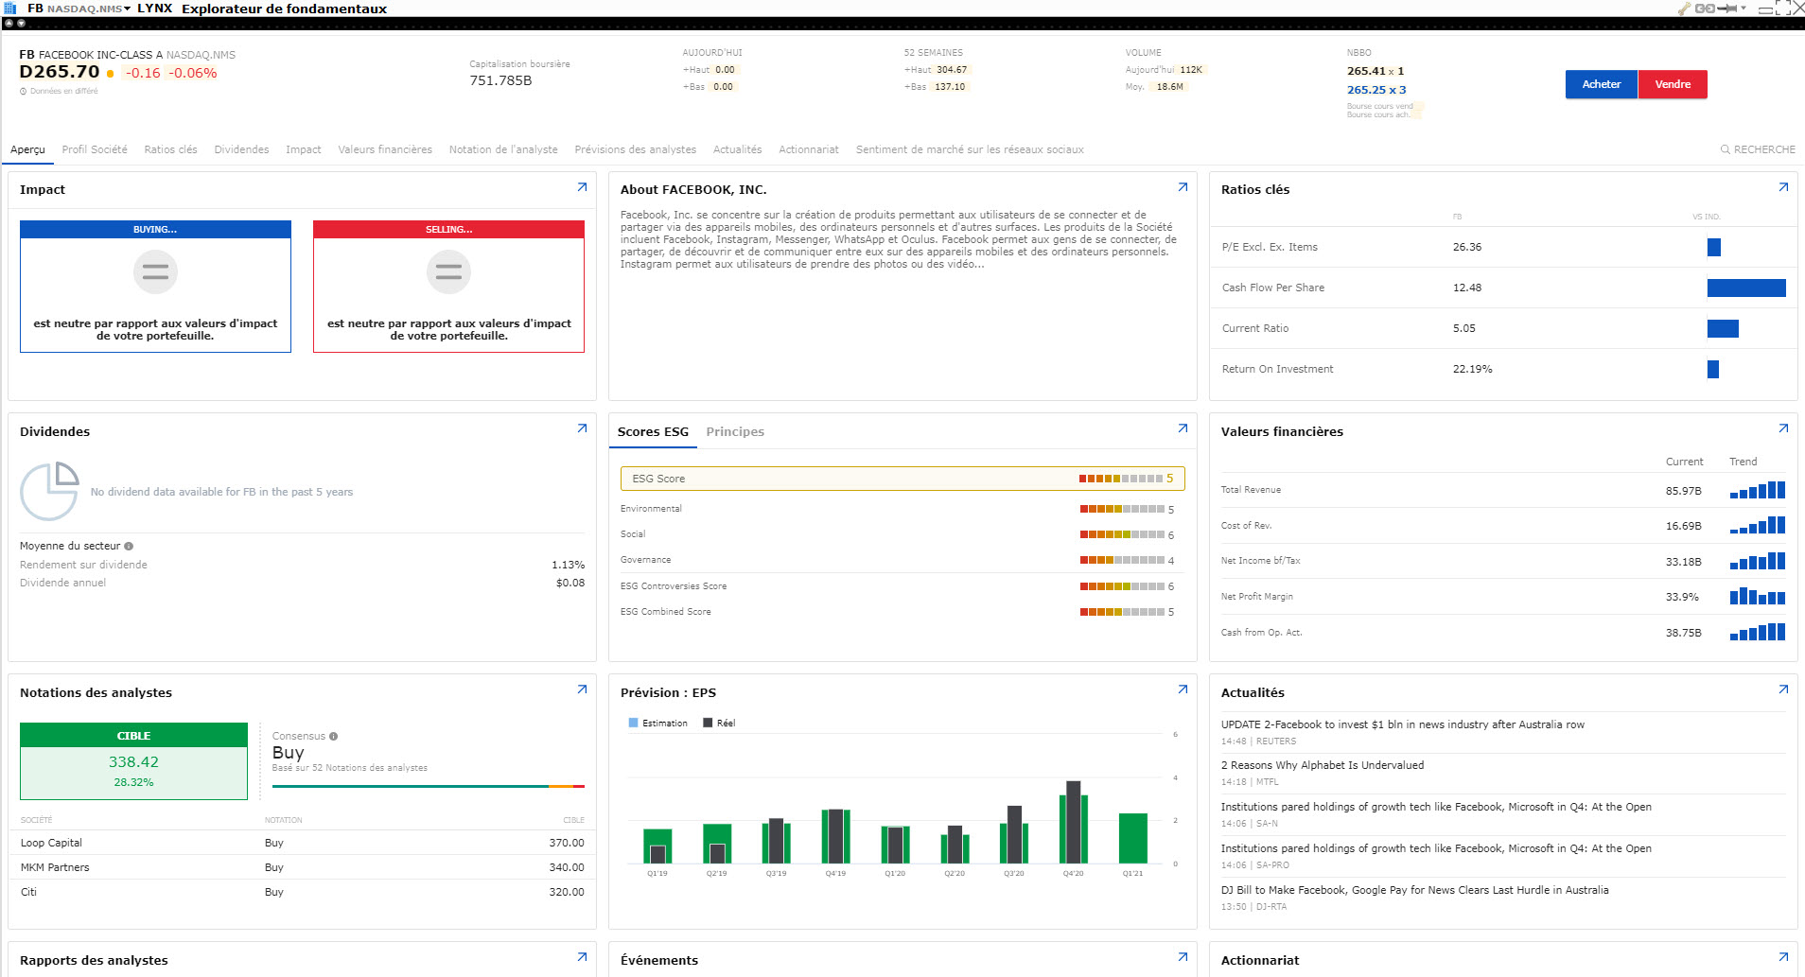The height and width of the screenshot is (977, 1805).
Task: Expand the About FACEBOOK, INC. panel arrow
Action: (1183, 187)
